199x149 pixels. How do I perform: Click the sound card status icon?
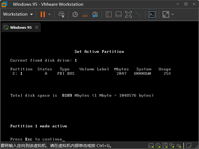tap(179, 146)
